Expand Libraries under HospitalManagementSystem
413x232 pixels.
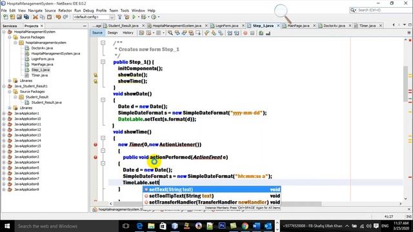[10, 81]
